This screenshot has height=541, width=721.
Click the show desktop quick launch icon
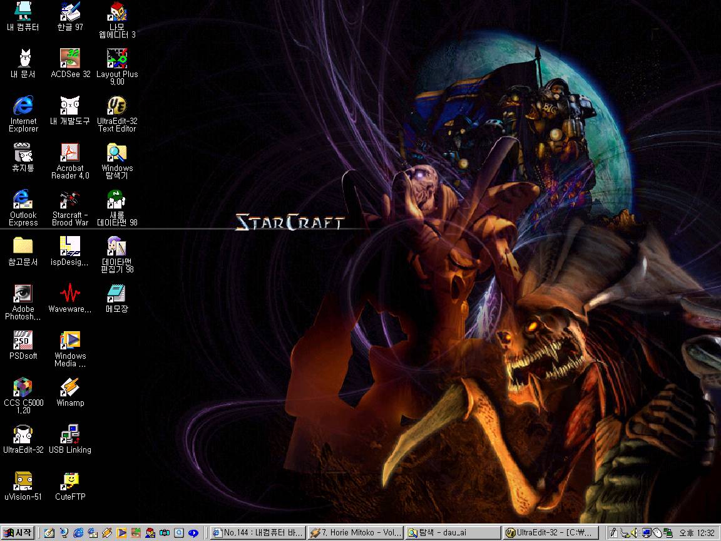[x=49, y=533]
